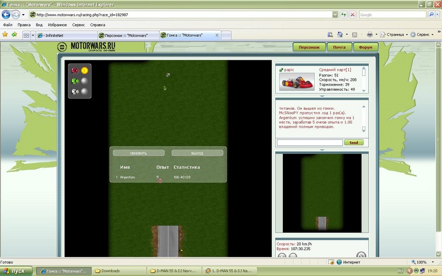
Task: Stop page loading with the red X icon
Action: pyautogui.click(x=352, y=15)
